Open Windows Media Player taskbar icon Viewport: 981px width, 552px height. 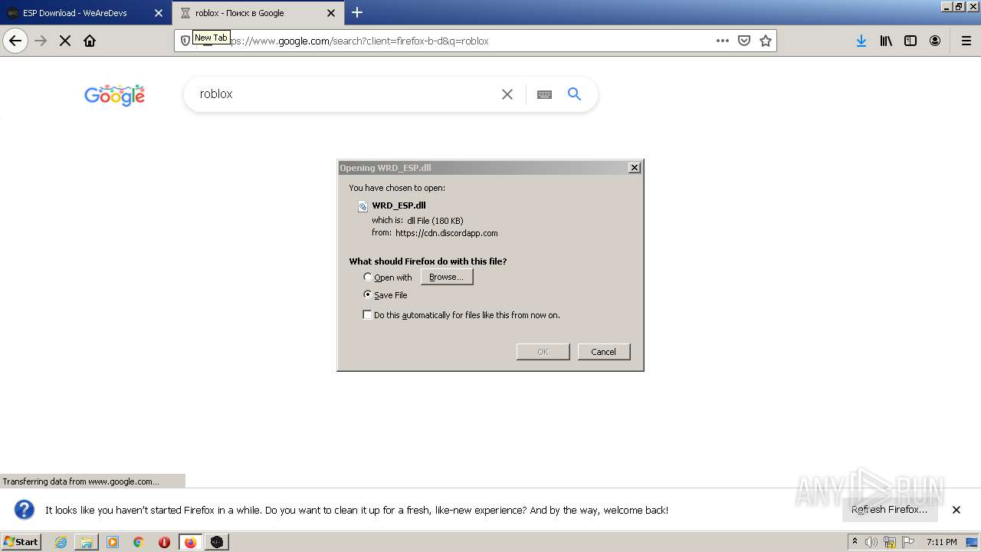pos(113,542)
